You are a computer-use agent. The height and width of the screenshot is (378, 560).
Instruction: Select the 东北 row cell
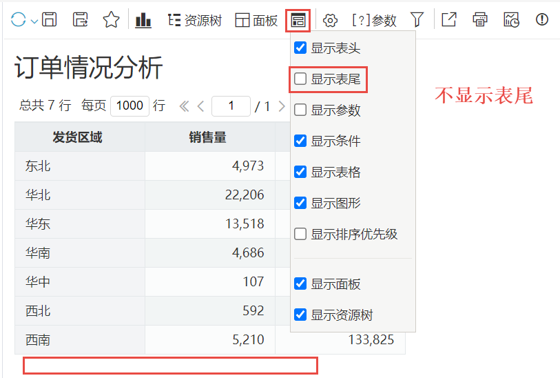[x=80, y=166]
